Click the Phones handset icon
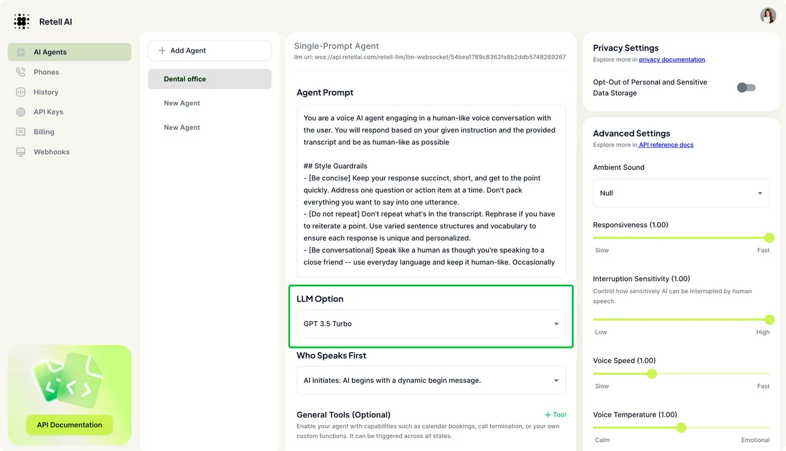 (21, 72)
